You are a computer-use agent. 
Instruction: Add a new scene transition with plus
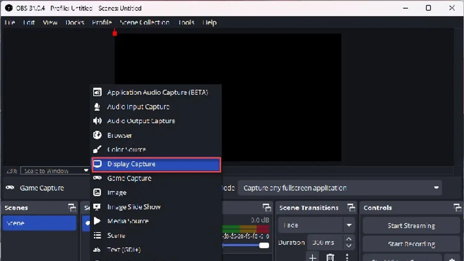312,257
